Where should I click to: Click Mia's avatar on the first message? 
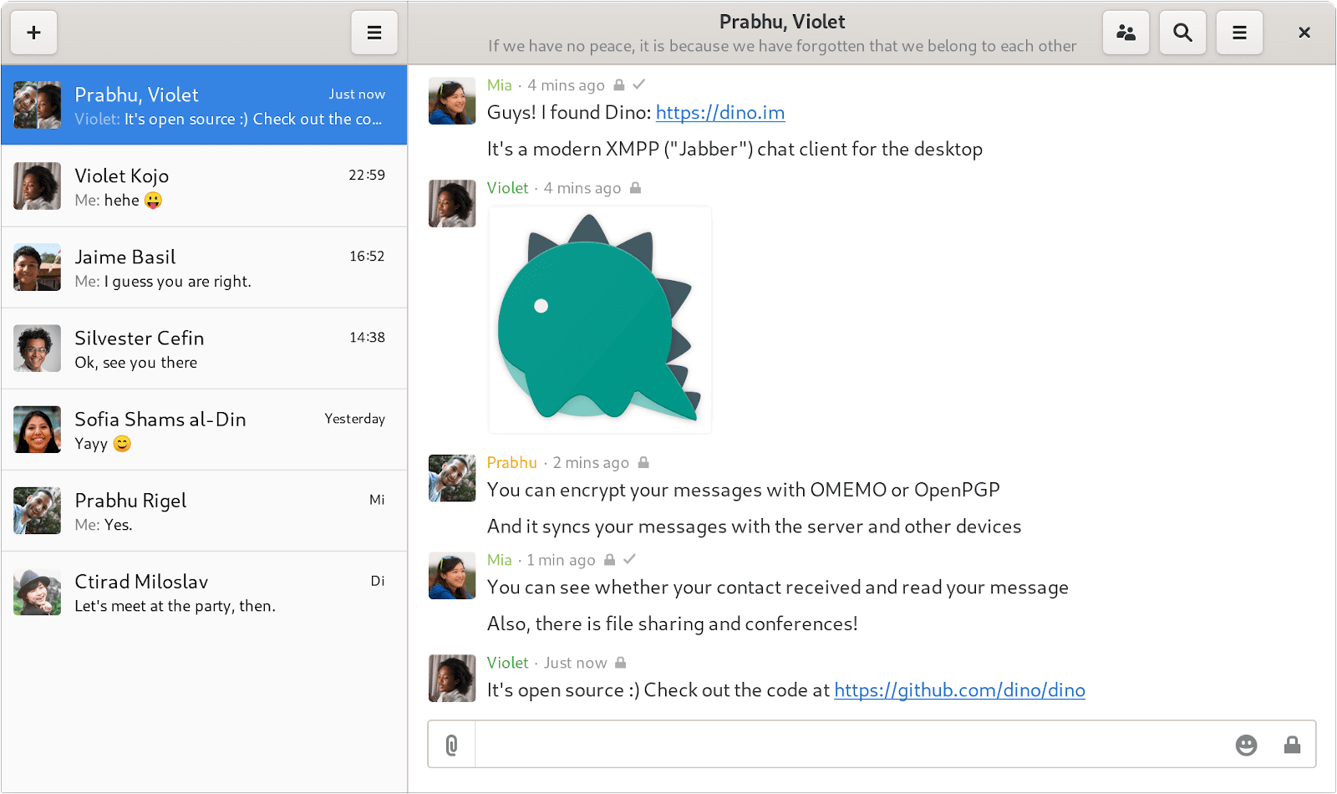click(452, 101)
